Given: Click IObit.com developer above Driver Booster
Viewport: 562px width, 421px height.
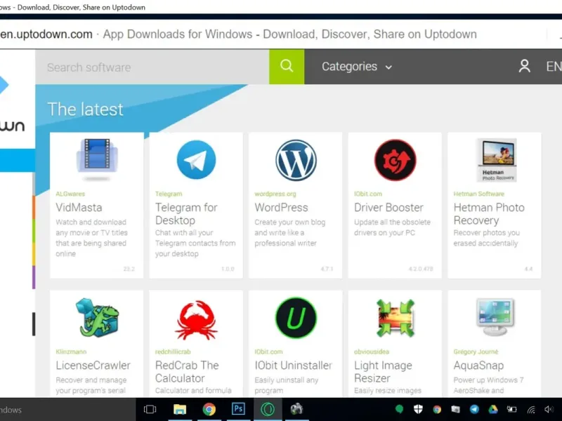Looking at the screenshot, I should pos(368,194).
